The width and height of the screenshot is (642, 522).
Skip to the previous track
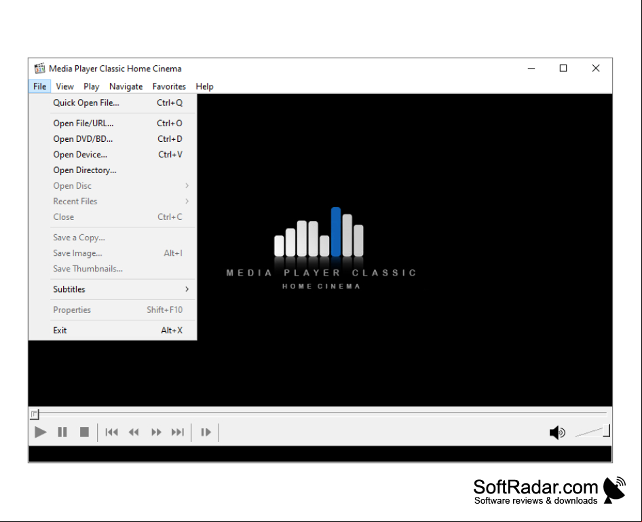(x=111, y=432)
